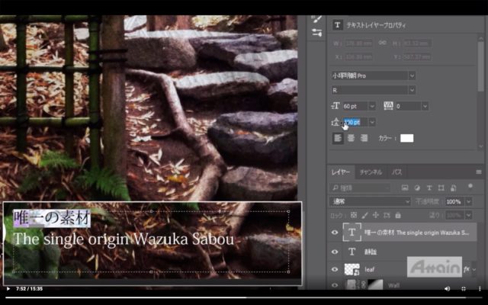Open the Adjustments sliders panel icon
488x305 pixels.
(x=317, y=33)
